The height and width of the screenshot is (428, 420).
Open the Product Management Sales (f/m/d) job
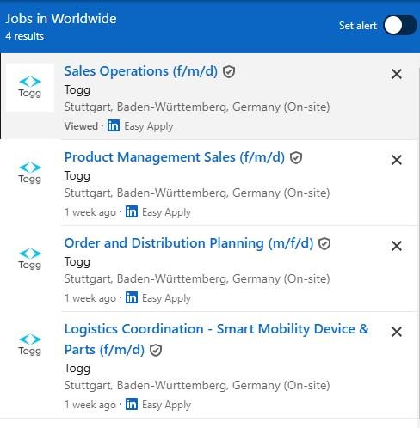pos(175,157)
